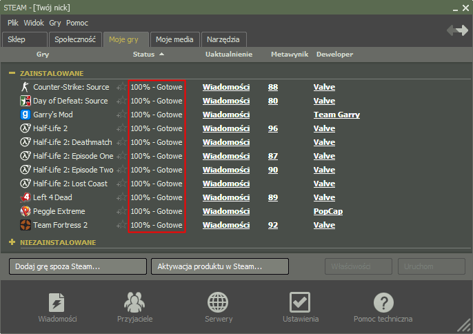Click the Half-Life 2: Deathmatch icon
This screenshot has width=473, height=334.
tap(26, 142)
